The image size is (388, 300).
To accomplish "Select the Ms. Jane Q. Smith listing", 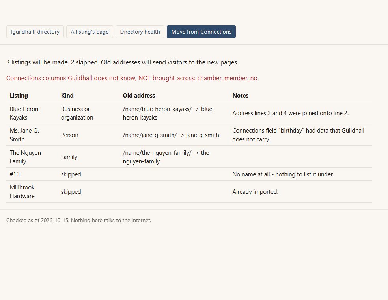I will coord(24,135).
